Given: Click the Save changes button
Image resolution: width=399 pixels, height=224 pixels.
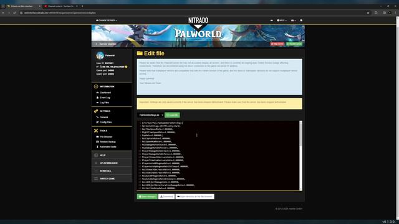Looking at the screenshot, I should pos(147,197).
